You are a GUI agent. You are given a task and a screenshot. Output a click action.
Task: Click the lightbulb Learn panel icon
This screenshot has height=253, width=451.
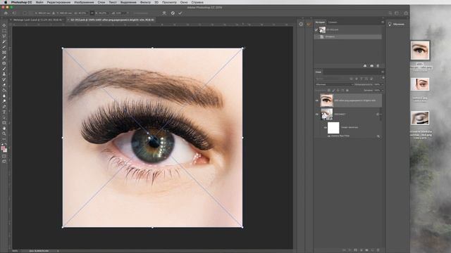(390, 25)
